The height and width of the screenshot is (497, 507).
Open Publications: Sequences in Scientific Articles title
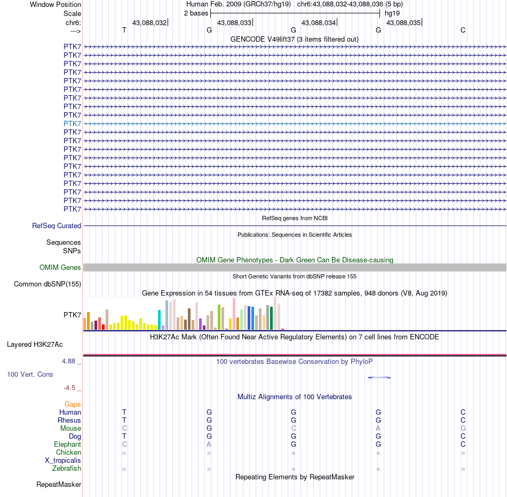click(x=295, y=235)
